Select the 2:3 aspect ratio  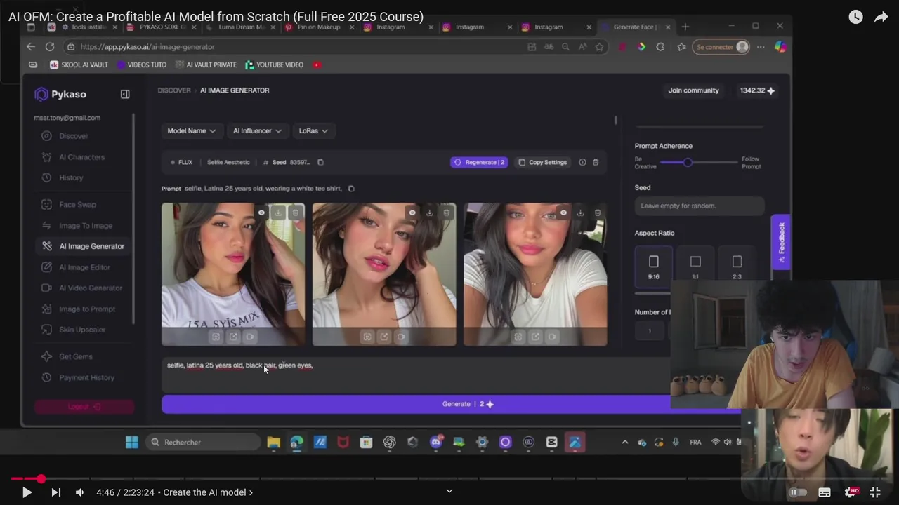pos(737,267)
